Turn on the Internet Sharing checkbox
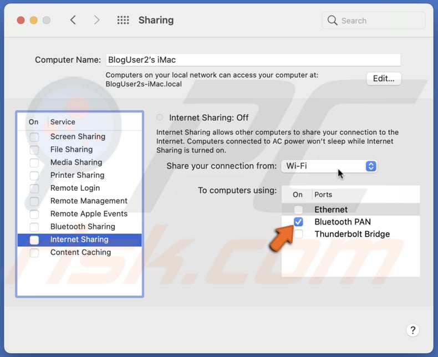 tap(34, 240)
